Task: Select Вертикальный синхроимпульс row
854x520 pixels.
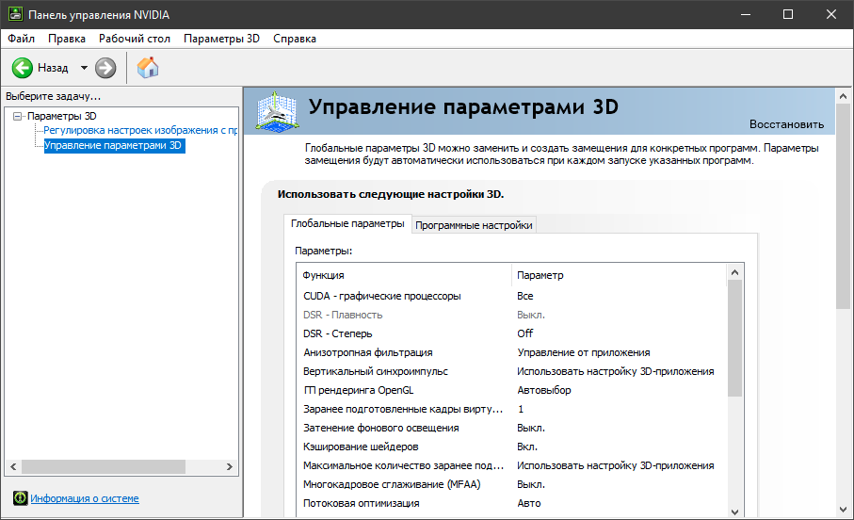Action: point(511,371)
